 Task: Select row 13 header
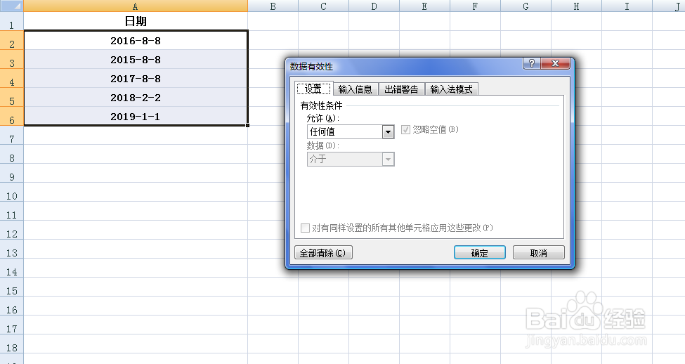(11, 249)
